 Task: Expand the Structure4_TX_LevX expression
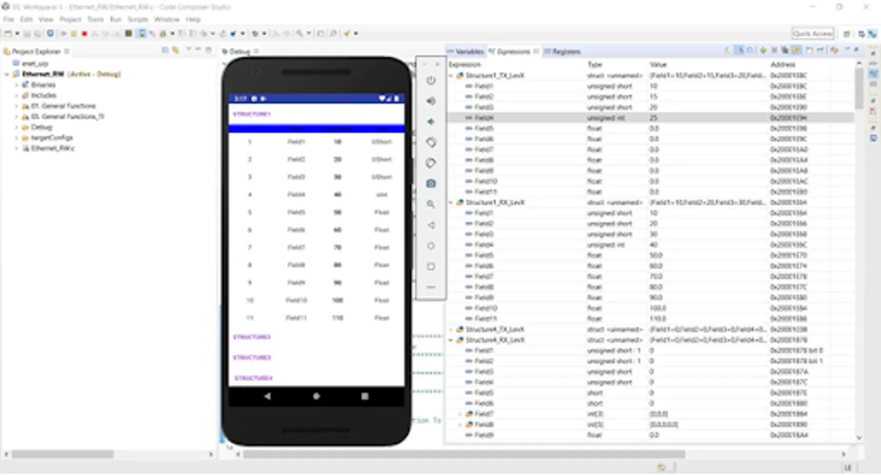click(451, 329)
